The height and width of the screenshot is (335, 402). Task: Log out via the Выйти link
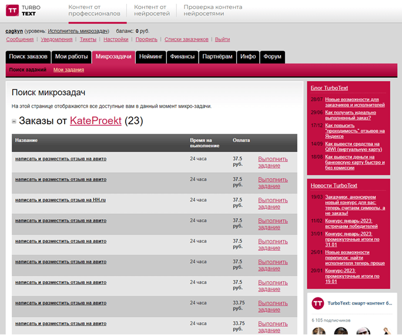[x=222, y=39]
